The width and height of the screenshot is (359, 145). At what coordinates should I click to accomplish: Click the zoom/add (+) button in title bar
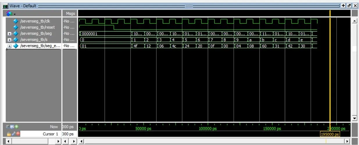(343, 5)
